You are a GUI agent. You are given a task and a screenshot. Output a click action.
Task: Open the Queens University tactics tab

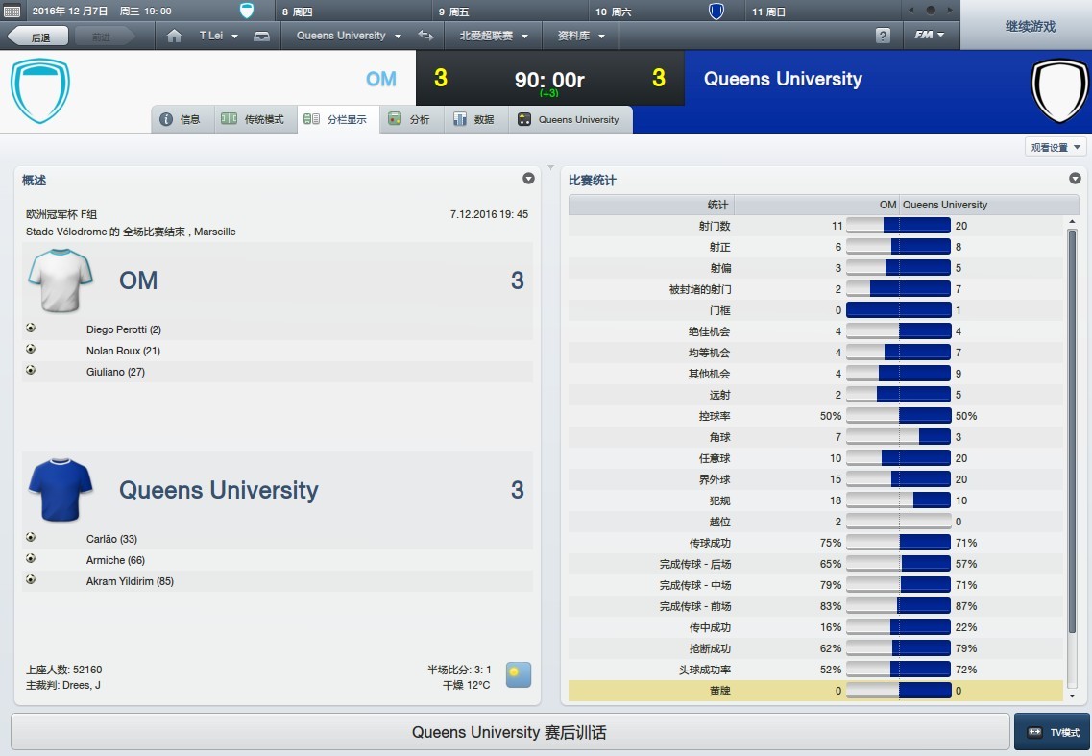(569, 119)
